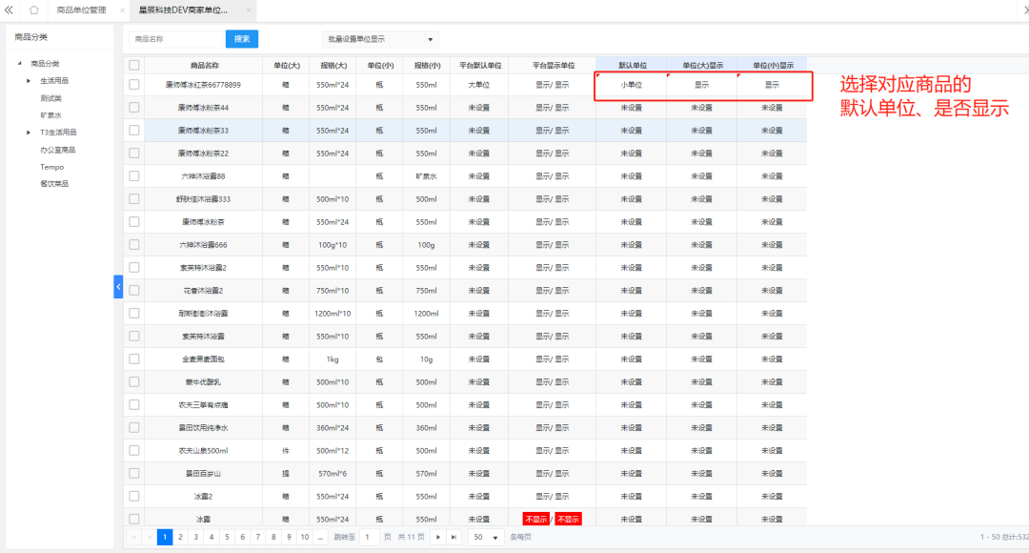Click the 商品名称 search input field
The height and width of the screenshot is (553, 1029).
click(x=175, y=39)
